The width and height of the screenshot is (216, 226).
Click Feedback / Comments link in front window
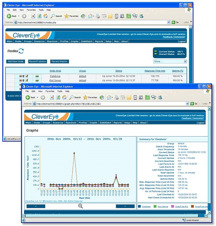(193, 118)
